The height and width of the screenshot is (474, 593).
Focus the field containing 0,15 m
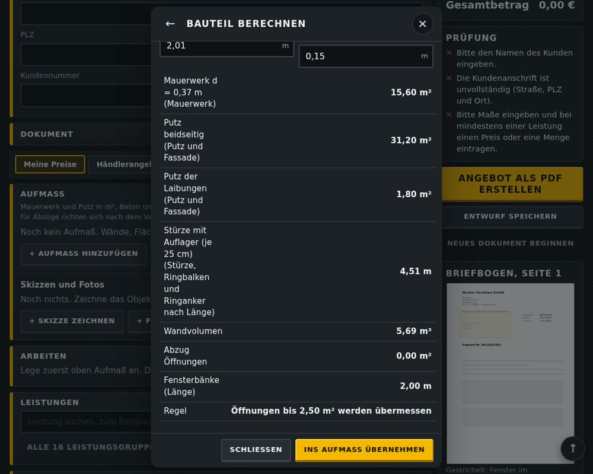tap(366, 56)
